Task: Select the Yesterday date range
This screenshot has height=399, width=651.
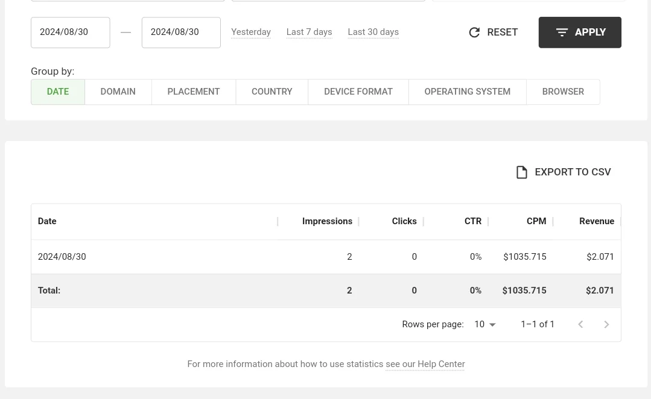Action: 251,32
